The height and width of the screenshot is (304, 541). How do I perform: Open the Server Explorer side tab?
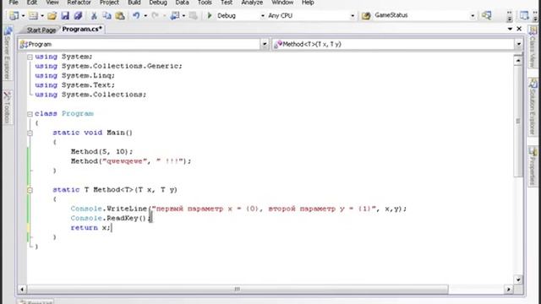(x=8, y=54)
